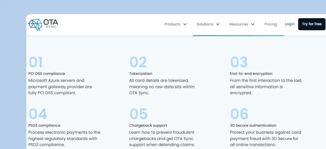Select the Tokenization heading
326x149 pixels.
point(141,74)
